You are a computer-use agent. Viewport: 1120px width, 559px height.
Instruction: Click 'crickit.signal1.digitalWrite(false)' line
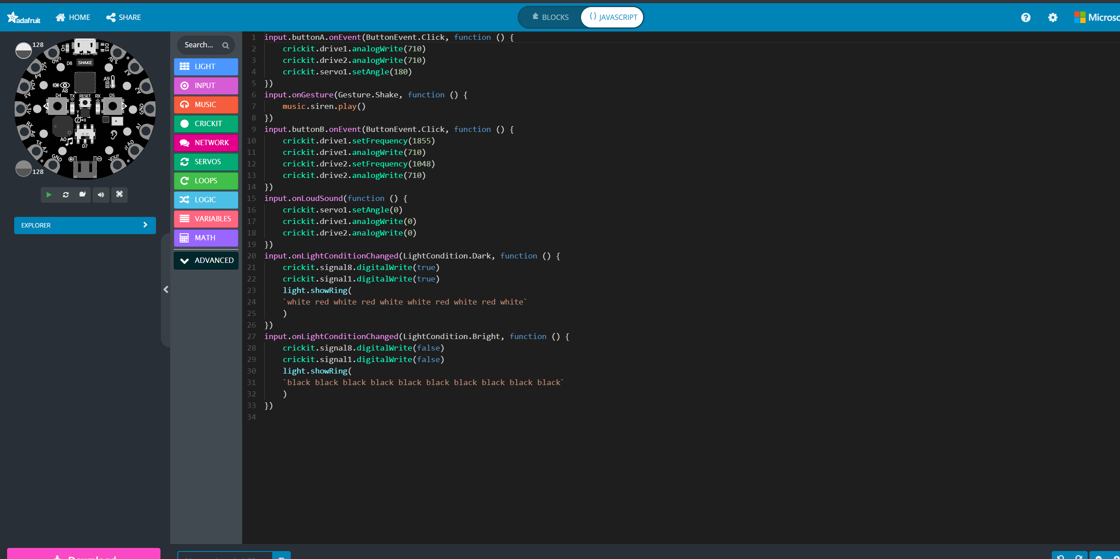coord(363,359)
